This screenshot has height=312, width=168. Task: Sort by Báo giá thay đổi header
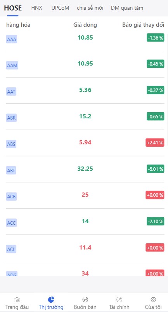coord(143,25)
